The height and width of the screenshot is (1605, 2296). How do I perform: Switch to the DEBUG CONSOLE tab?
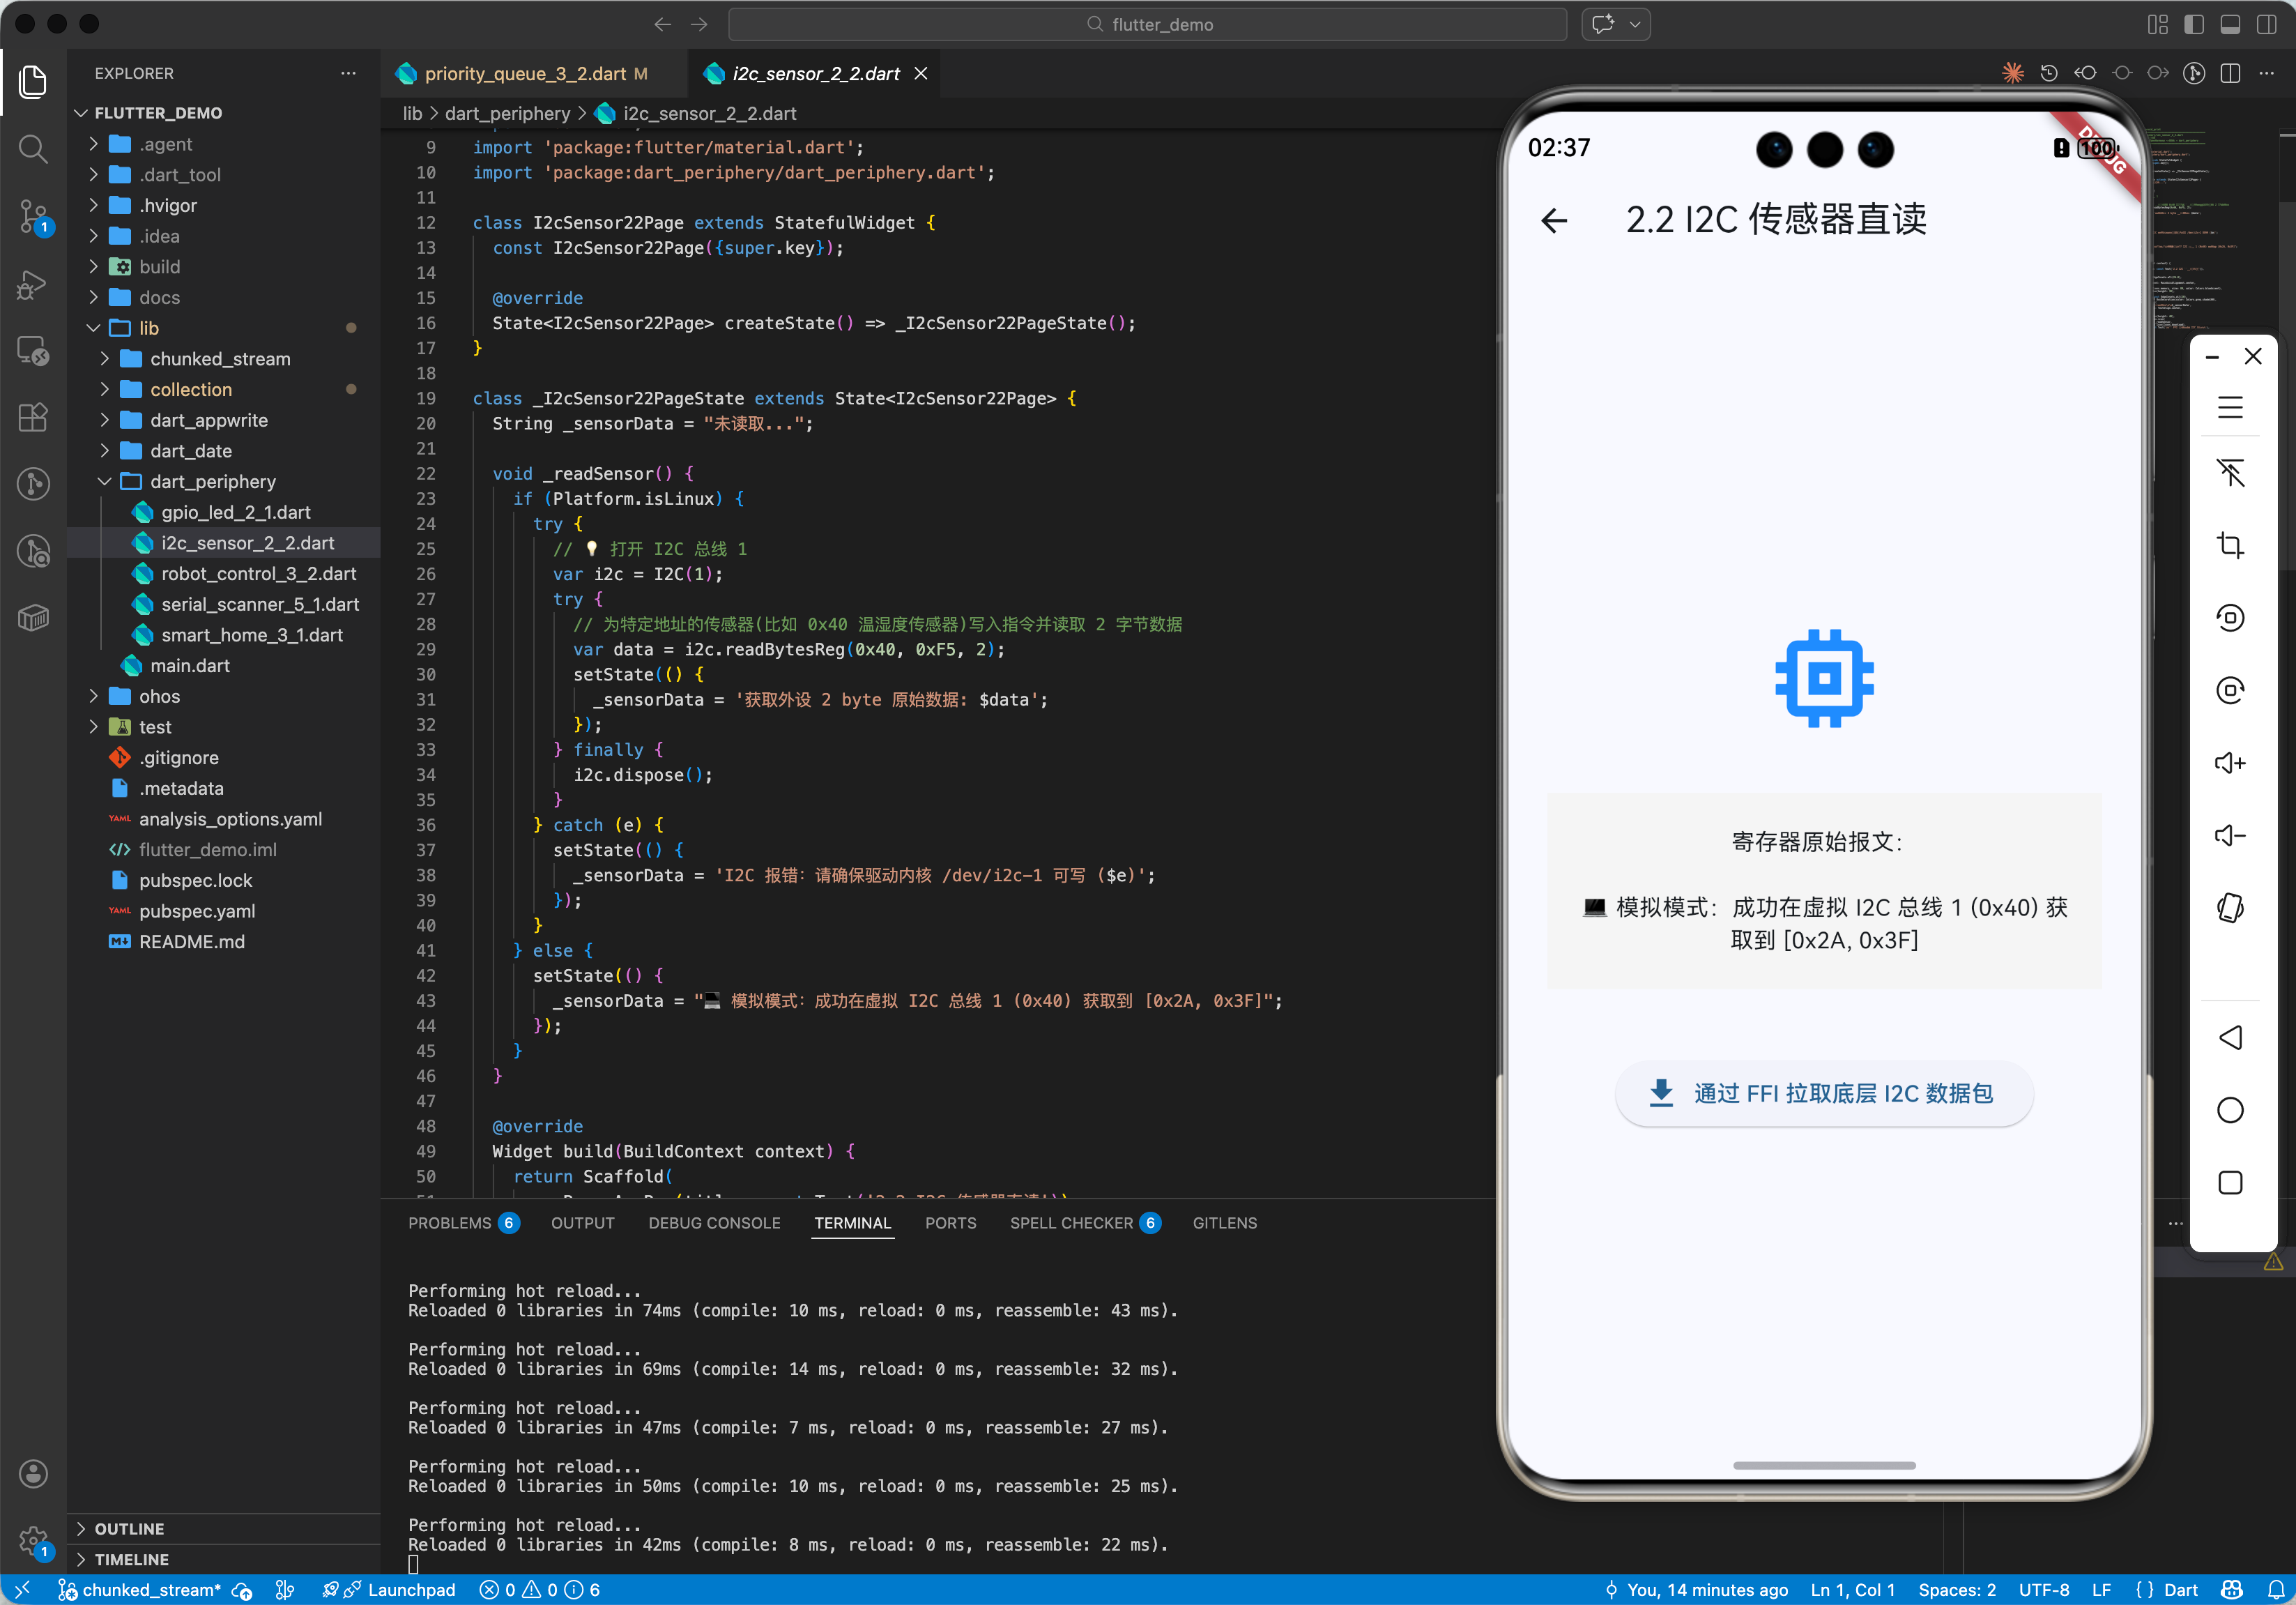tap(714, 1222)
